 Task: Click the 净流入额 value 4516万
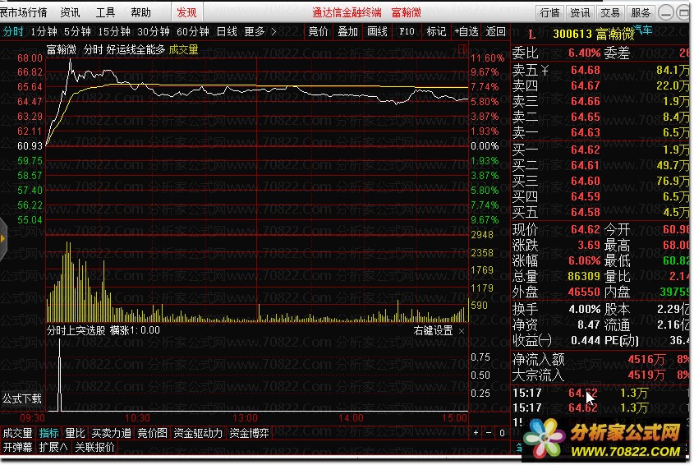(646, 359)
